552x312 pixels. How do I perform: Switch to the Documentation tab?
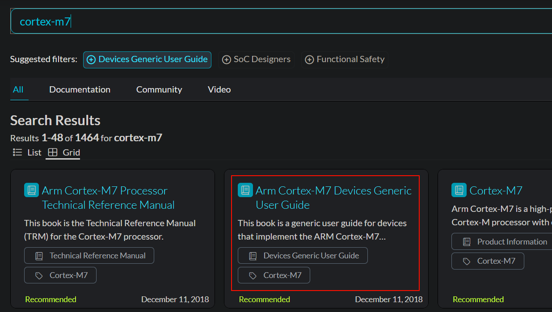click(x=80, y=89)
